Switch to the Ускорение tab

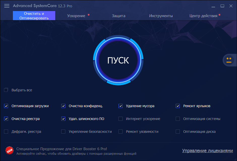(x=76, y=15)
